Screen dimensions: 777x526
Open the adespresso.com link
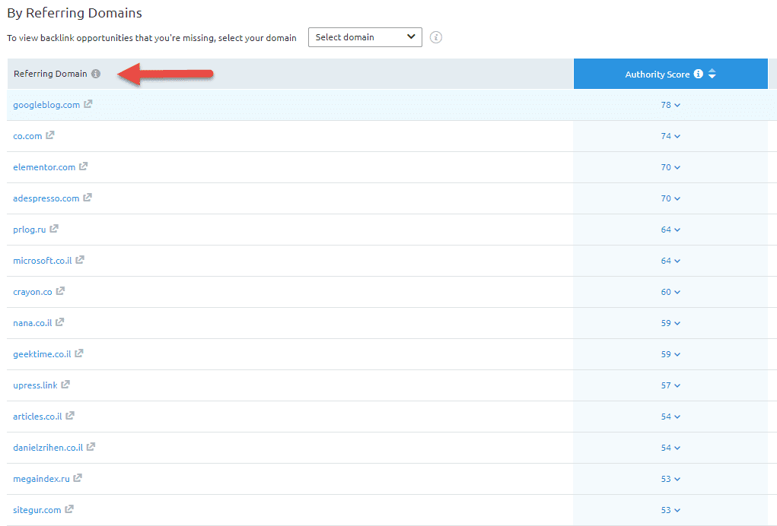(x=46, y=198)
